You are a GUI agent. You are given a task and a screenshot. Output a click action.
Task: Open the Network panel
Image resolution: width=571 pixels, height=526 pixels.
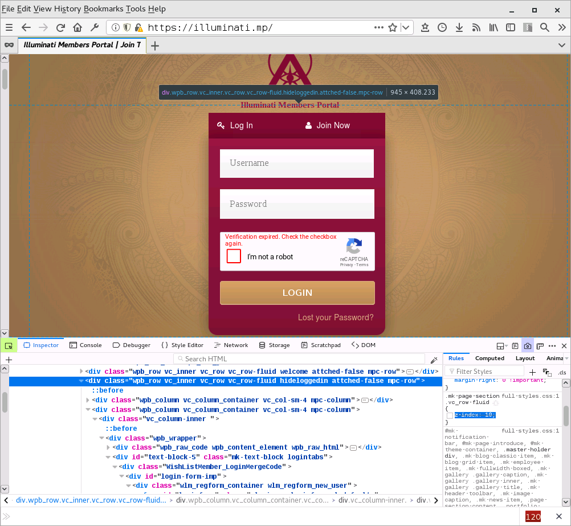[x=231, y=345]
